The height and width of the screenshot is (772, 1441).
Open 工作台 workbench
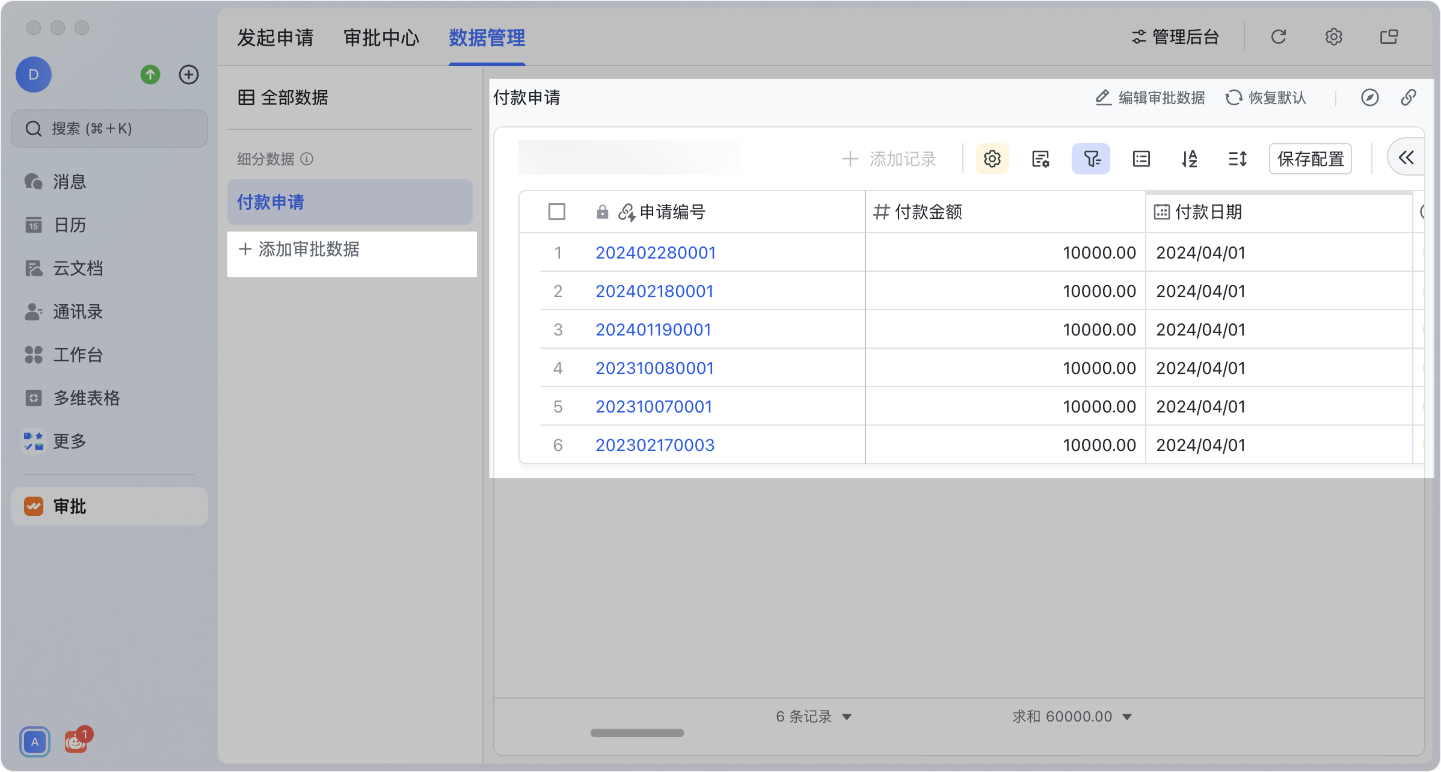pyautogui.click(x=64, y=355)
